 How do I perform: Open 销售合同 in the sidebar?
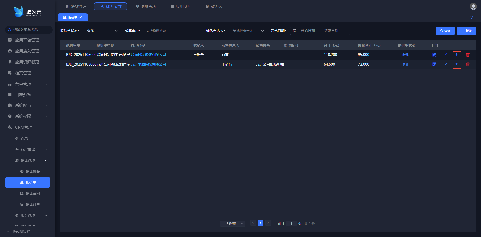click(x=28, y=193)
